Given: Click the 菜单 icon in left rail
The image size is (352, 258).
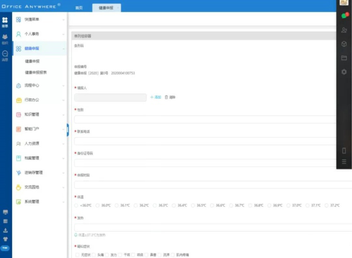Looking at the screenshot, I should click(5, 21).
